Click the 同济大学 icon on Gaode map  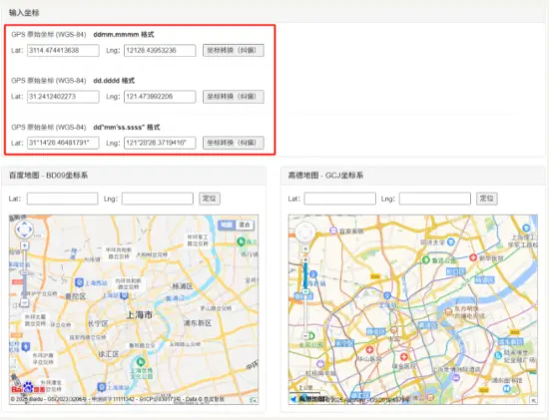point(451,241)
